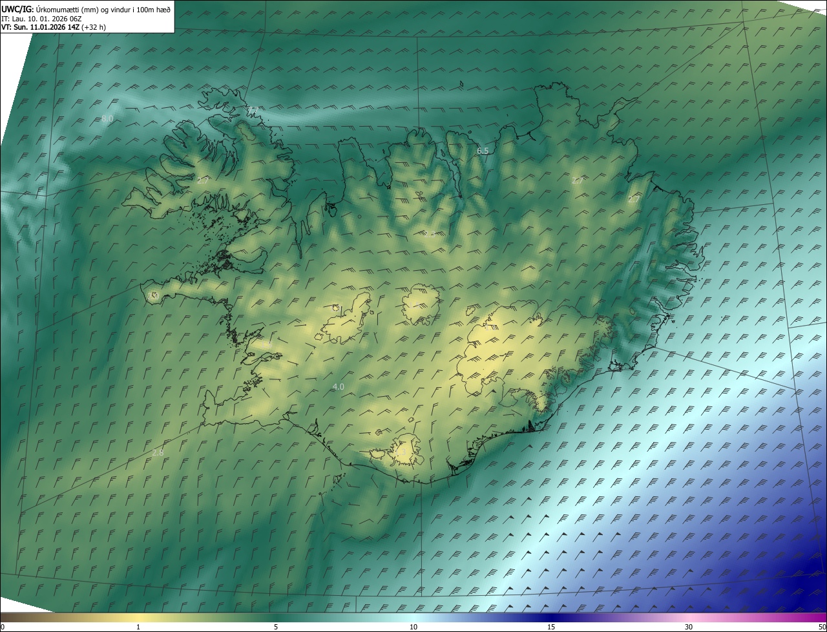This screenshot has height=632, width=827.
Task: Click the color scale tick labeled 0
Action: (3, 627)
